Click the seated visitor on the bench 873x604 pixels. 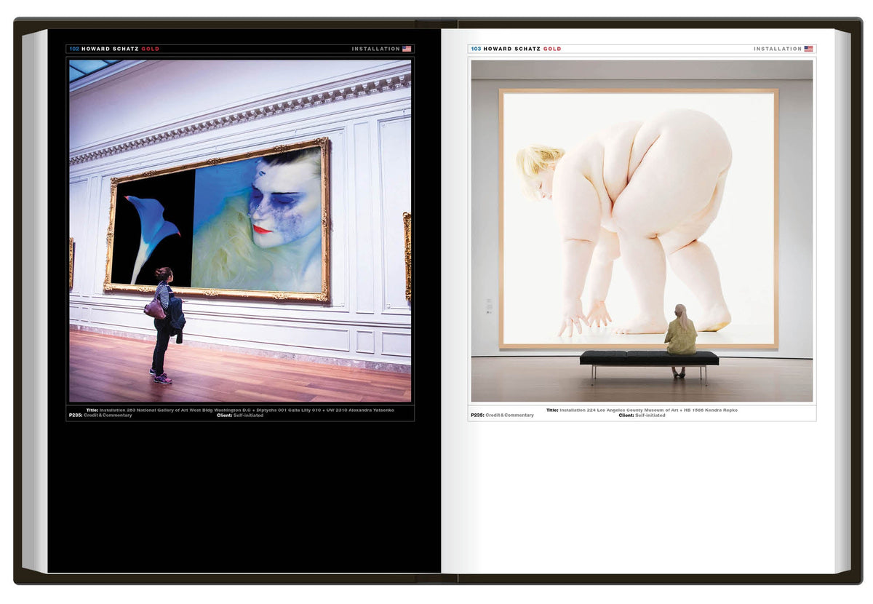(681, 335)
